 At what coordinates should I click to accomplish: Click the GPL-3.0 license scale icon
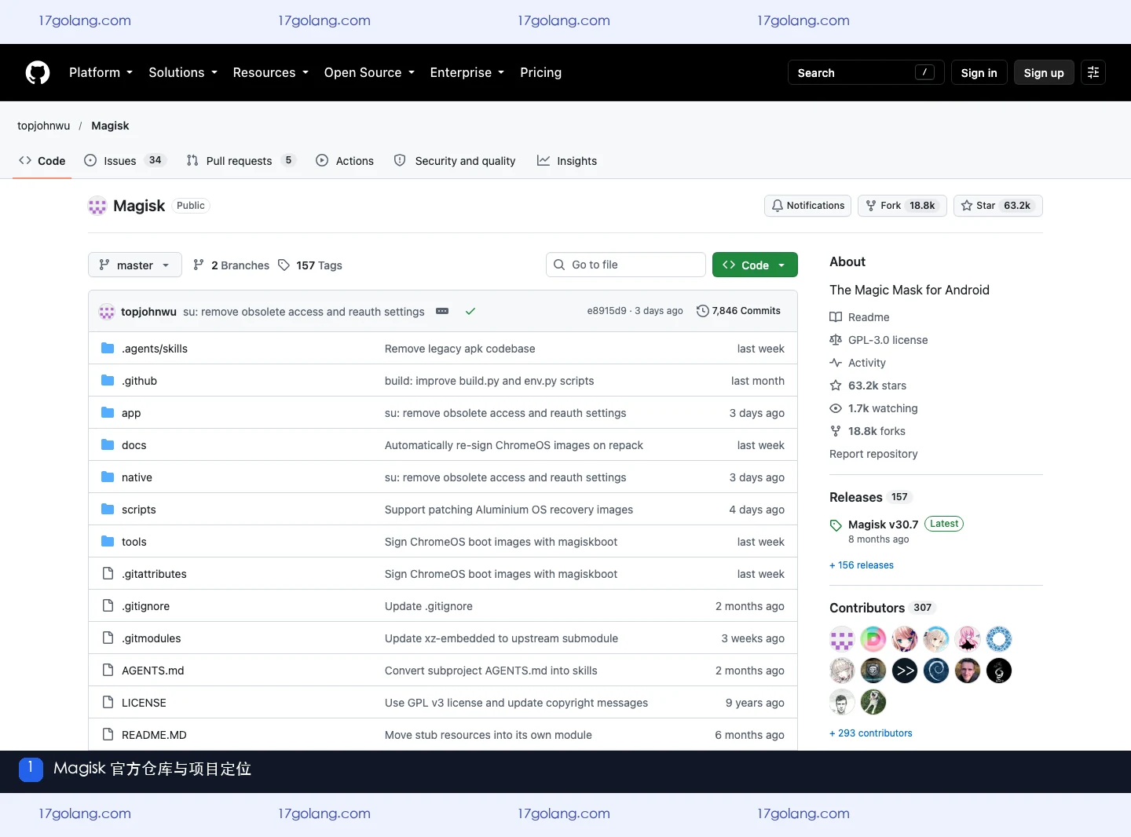pyautogui.click(x=836, y=340)
